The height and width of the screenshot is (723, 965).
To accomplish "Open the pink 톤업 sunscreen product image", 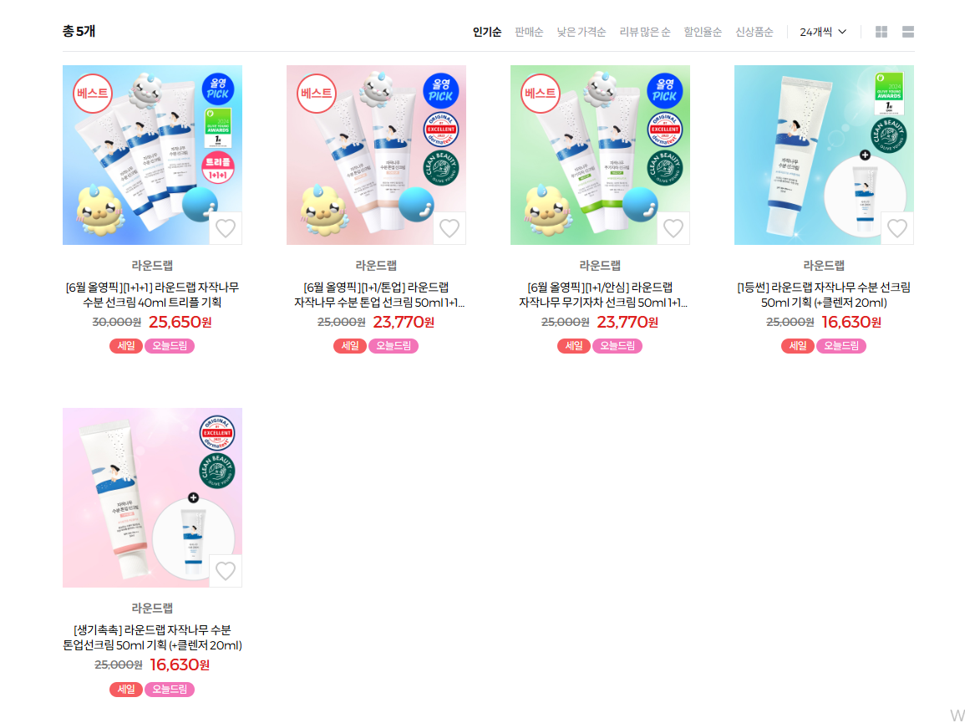I will click(x=376, y=155).
